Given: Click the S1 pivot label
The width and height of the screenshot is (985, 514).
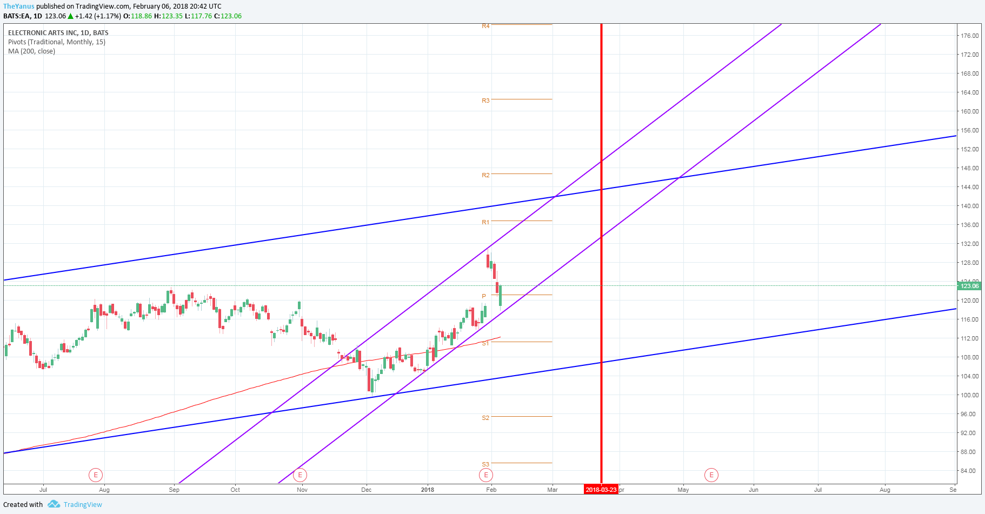Looking at the screenshot, I should tap(485, 343).
